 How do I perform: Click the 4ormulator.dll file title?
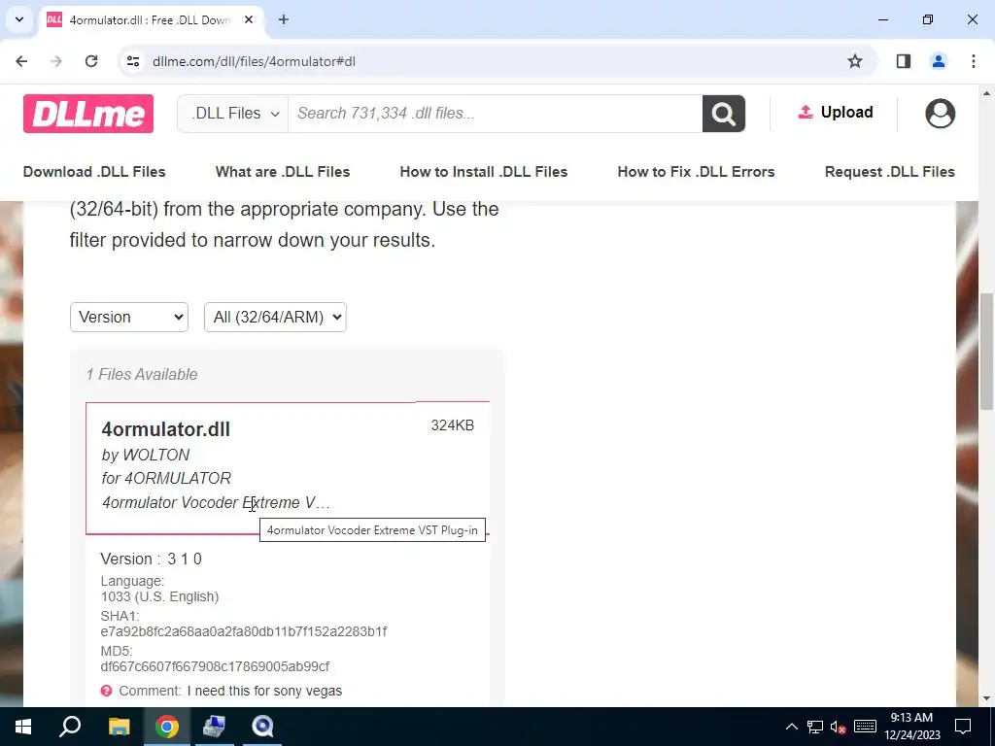point(165,429)
